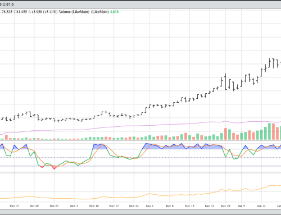Select the Nov 17 axis label

(114, 206)
